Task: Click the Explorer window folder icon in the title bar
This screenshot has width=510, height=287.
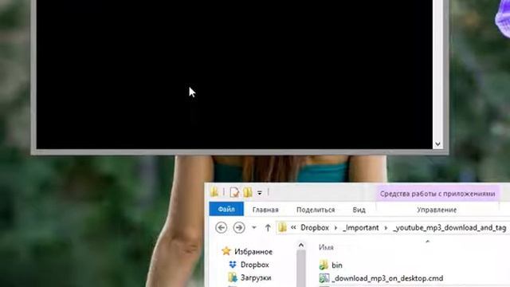Action: point(214,192)
